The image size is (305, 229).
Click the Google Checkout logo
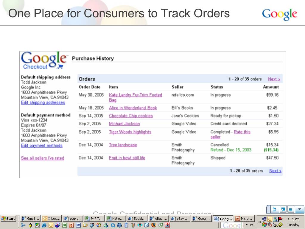coord(44,60)
